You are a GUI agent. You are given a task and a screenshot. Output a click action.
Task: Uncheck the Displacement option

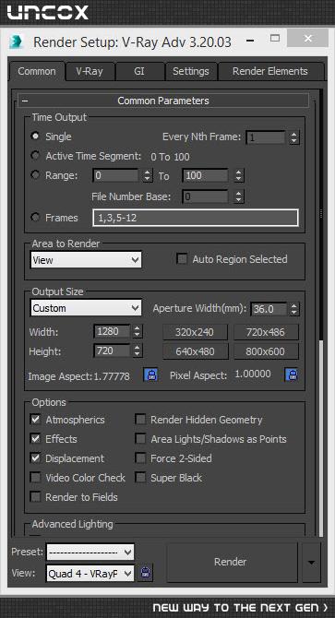[x=35, y=458]
